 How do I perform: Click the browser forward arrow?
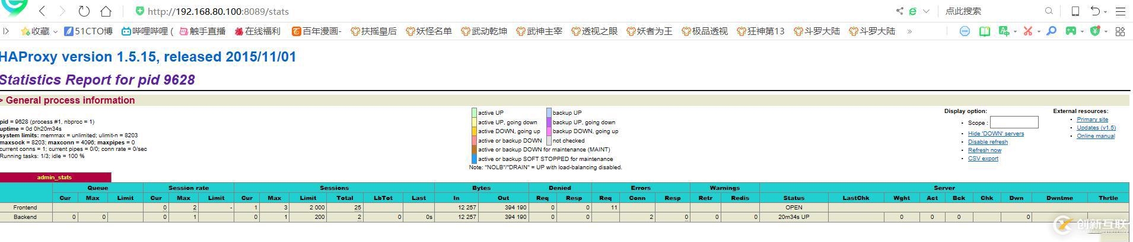point(62,11)
